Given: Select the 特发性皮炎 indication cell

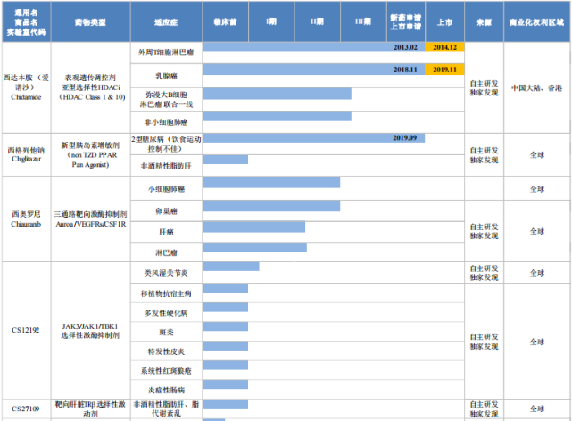Looking at the screenshot, I should (x=166, y=351).
